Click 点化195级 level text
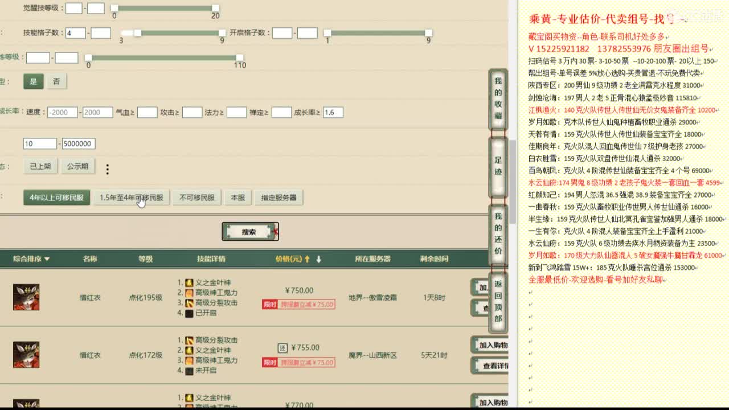The width and height of the screenshot is (729, 410). click(146, 297)
